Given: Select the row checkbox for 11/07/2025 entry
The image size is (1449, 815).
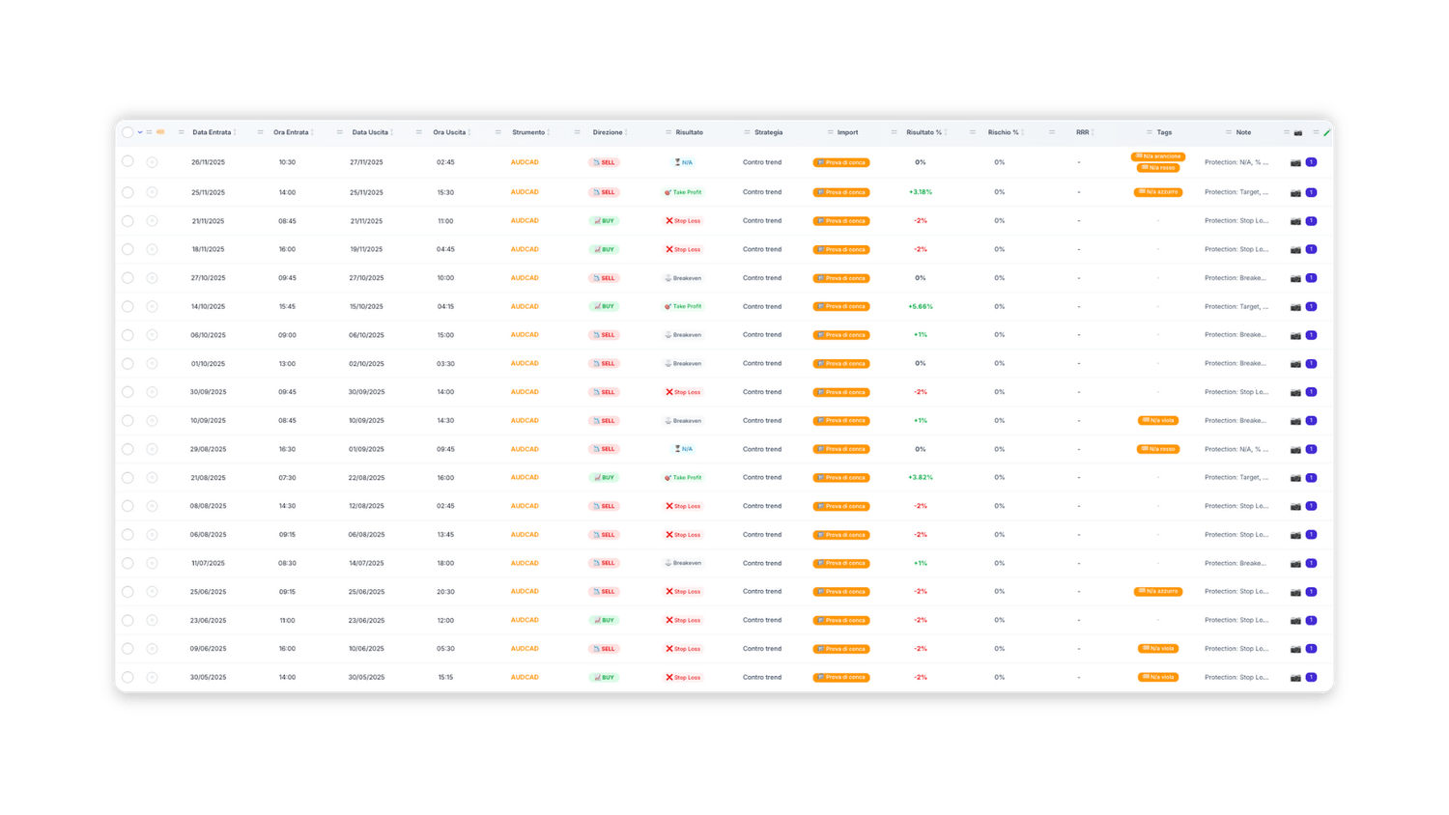Looking at the screenshot, I should click(x=128, y=563).
